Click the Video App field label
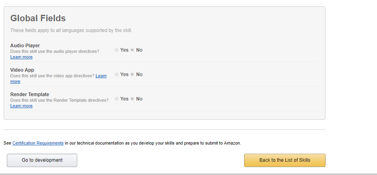Screen dimensions: 377x175 22,70
